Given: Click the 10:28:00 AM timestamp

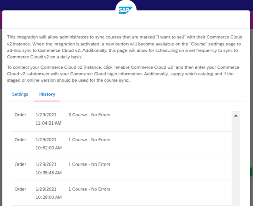Looking at the screenshot, I should 49,197.
